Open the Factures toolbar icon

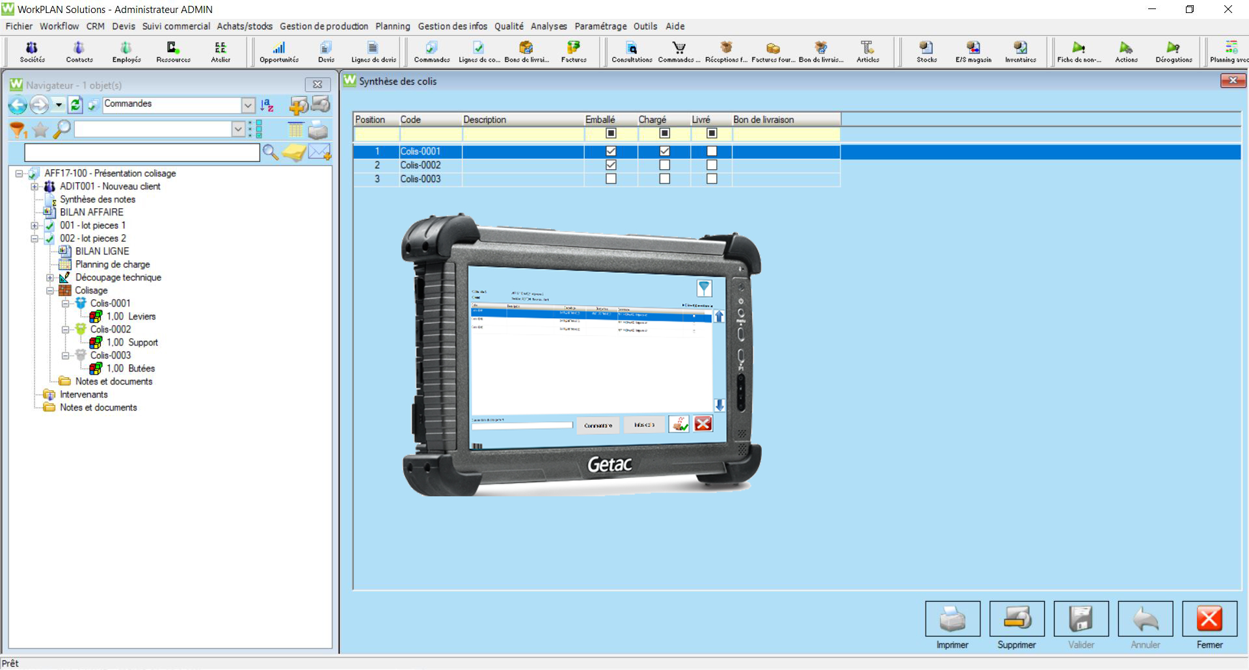[x=573, y=51]
